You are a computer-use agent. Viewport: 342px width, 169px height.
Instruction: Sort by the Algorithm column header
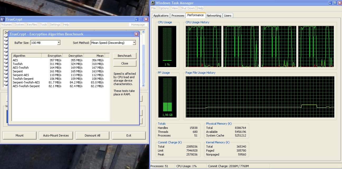point(27,56)
